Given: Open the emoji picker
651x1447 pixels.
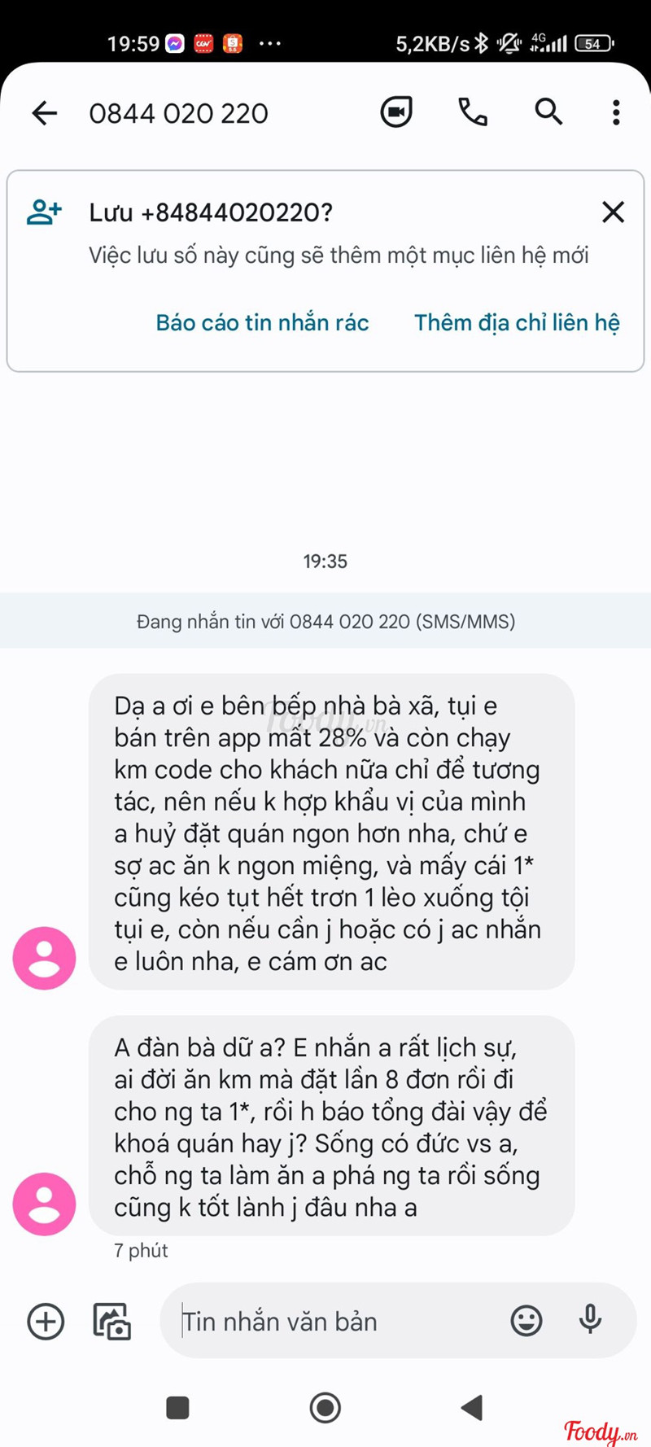Looking at the screenshot, I should (x=526, y=1320).
